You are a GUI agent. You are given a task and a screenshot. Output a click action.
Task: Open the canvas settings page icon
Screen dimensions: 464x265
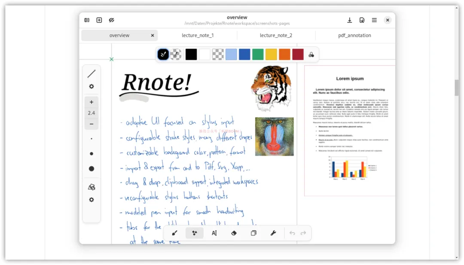point(362,20)
